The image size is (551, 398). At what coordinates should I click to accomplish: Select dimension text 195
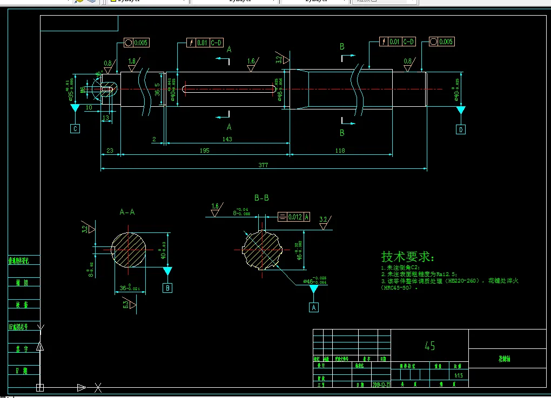point(205,150)
